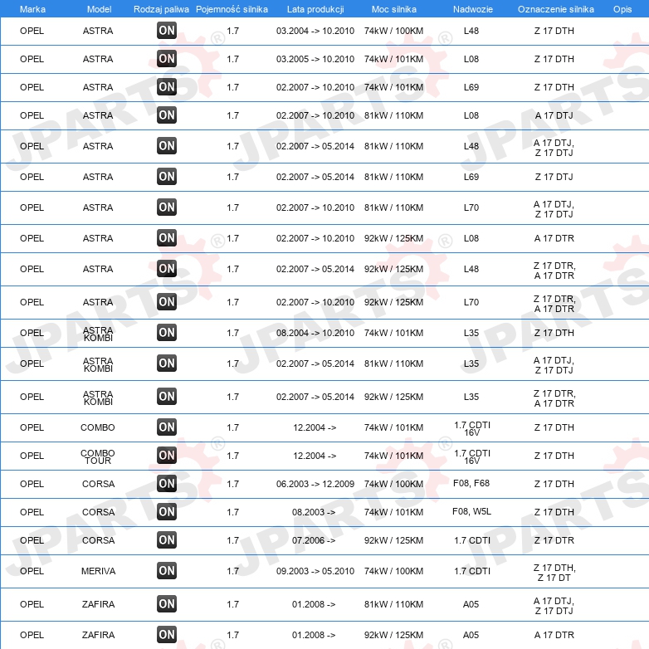The width and height of the screenshot is (649, 649).
Task: Click ON badge in Zafira 81kW row
Action: point(167,603)
